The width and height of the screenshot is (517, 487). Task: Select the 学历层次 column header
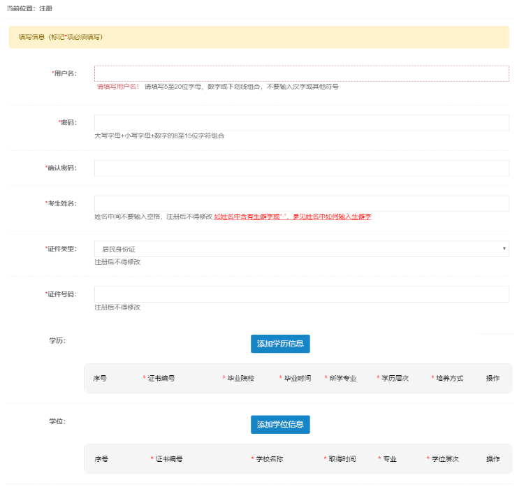[x=395, y=378]
